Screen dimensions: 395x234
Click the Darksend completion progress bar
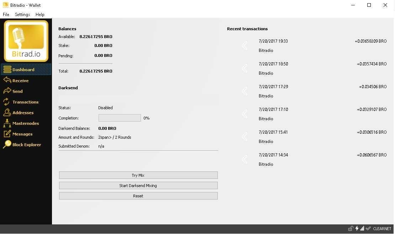click(x=120, y=118)
